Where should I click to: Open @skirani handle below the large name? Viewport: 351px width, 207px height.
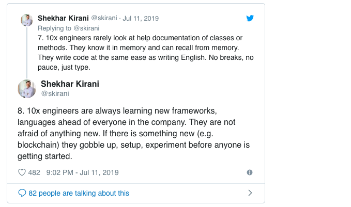pos(55,93)
